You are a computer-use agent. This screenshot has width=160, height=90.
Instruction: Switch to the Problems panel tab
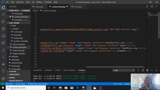pyautogui.click(x=48, y=70)
